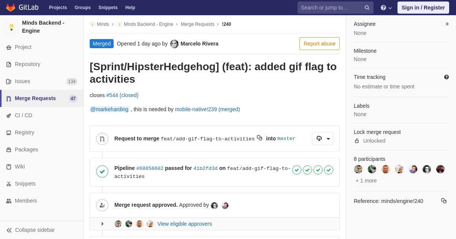Click the passed pipeline status icon
Viewport: 456px width, 239px height.
102,171
